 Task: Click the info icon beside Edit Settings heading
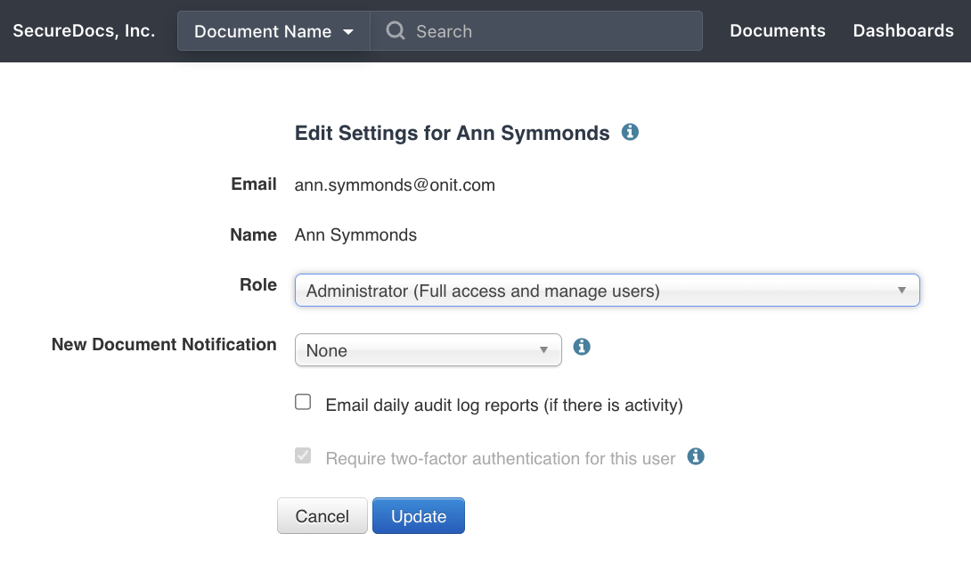(x=630, y=132)
